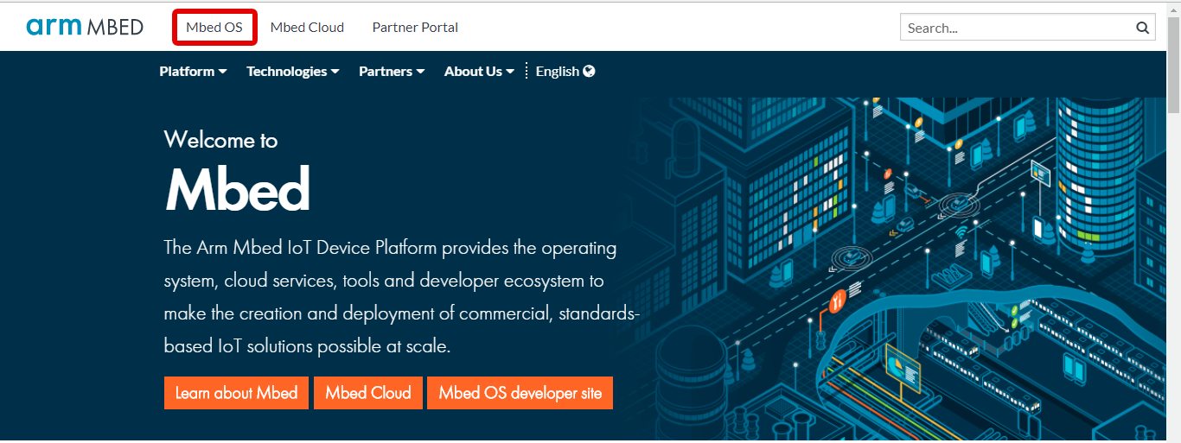Expand the Platform dropdown menu
Screen dimensions: 1181x443
(193, 72)
